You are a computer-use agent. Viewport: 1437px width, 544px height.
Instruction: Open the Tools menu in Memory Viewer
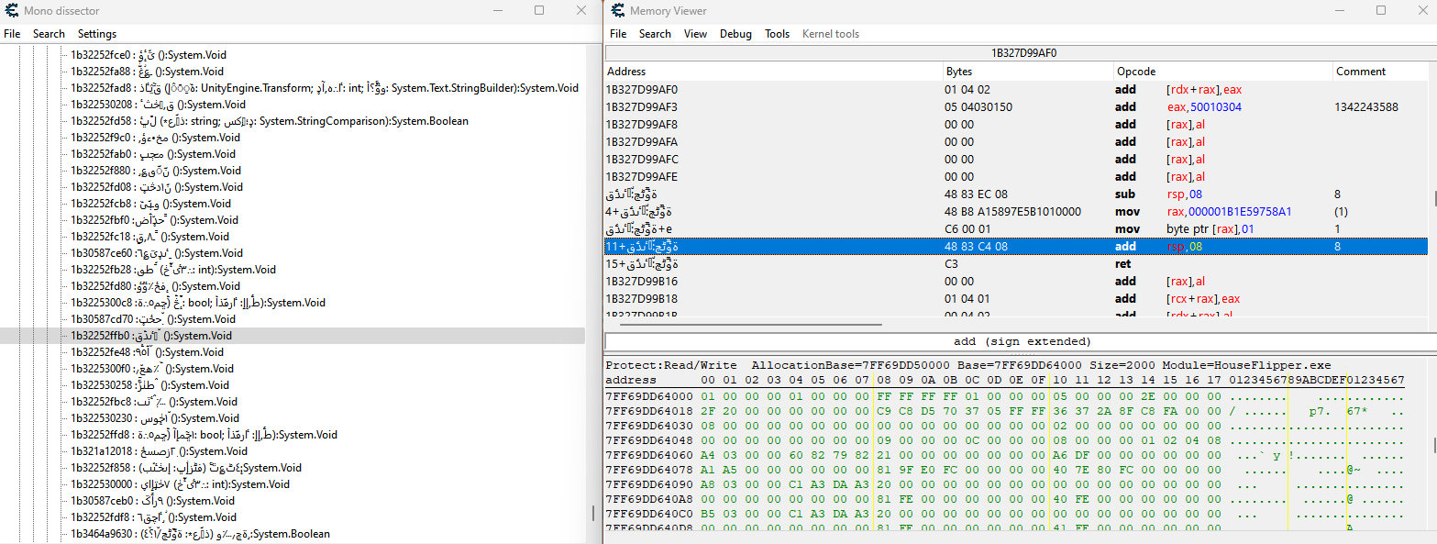pos(777,34)
